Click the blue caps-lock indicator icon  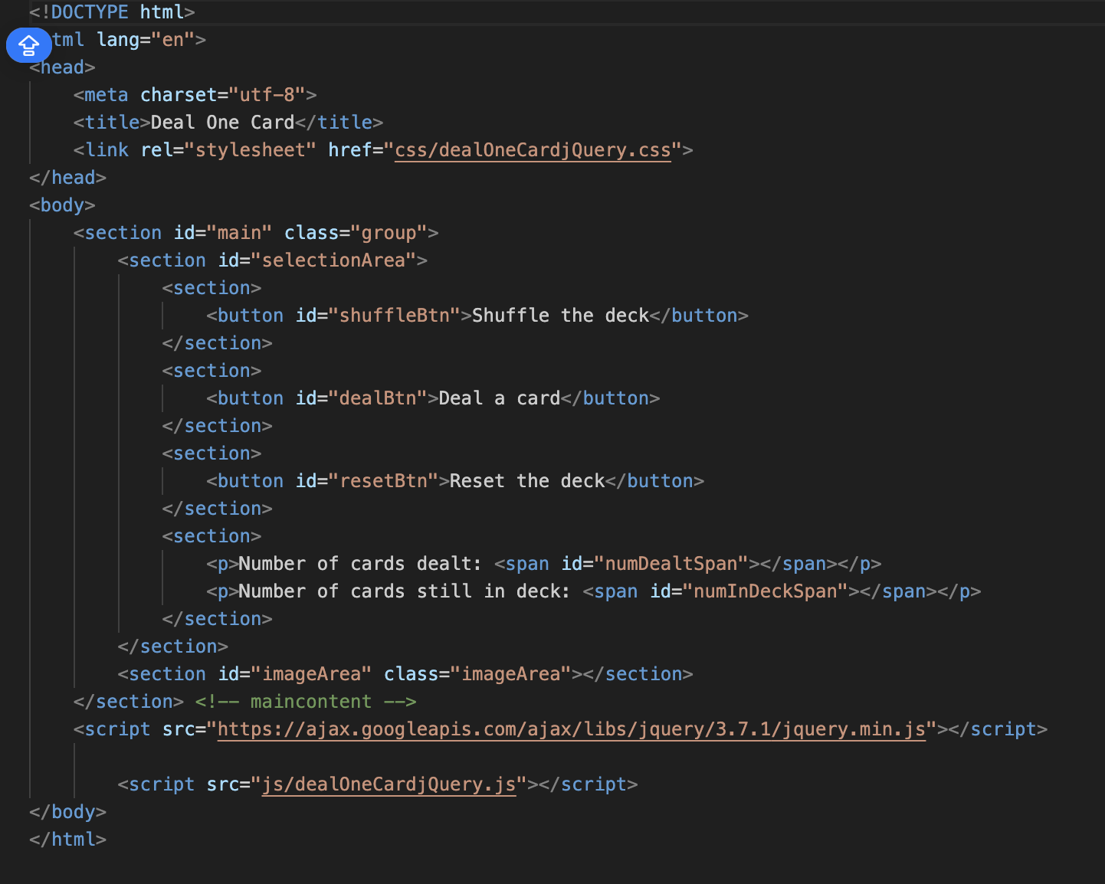pos(28,45)
